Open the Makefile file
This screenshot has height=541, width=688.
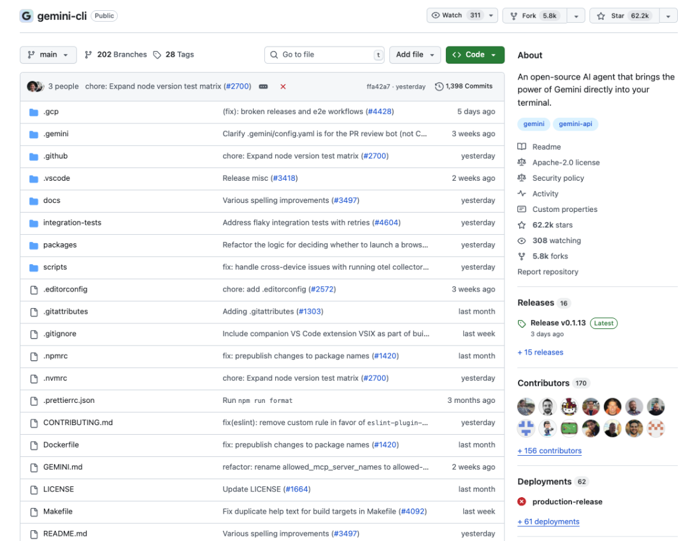[x=57, y=512]
